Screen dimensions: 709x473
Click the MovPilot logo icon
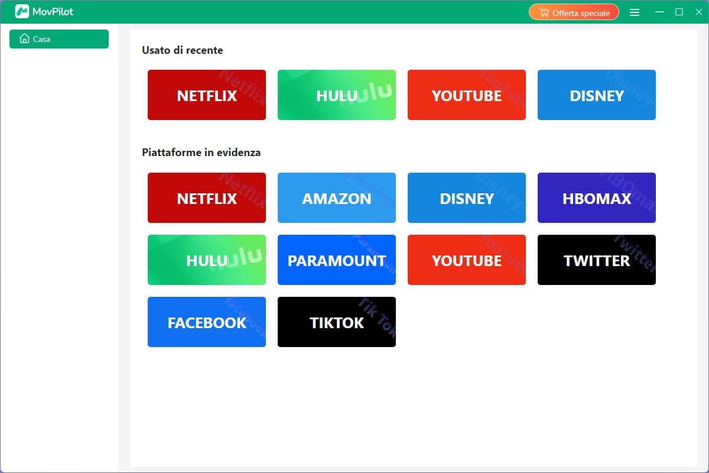22,12
